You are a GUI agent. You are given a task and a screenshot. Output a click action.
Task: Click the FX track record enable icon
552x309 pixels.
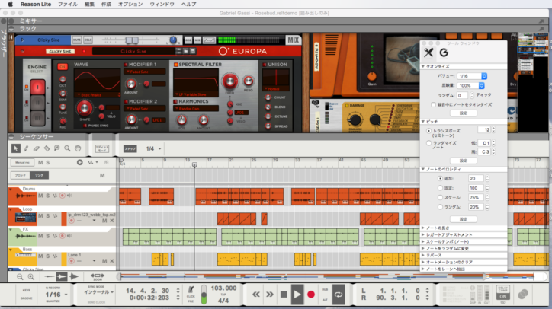point(63,235)
